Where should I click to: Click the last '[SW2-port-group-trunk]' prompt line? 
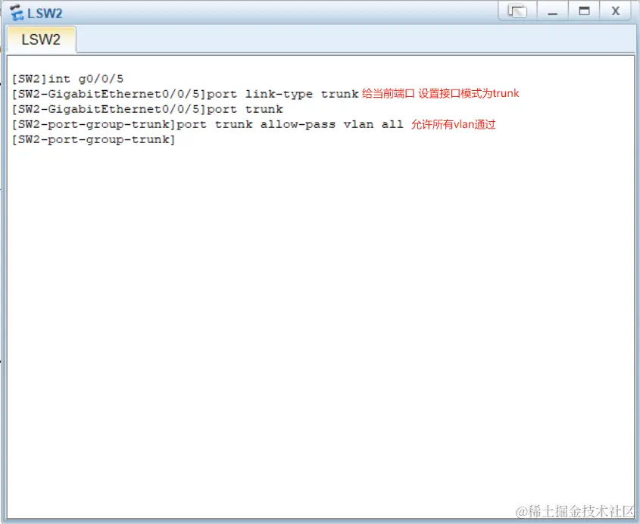(93, 139)
